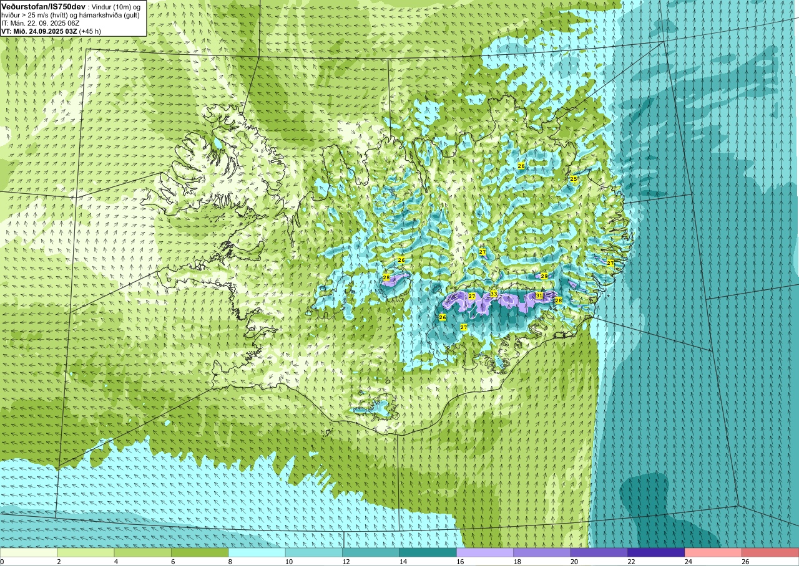Click the pale 0–2 m/s legend swatch

coord(29,553)
